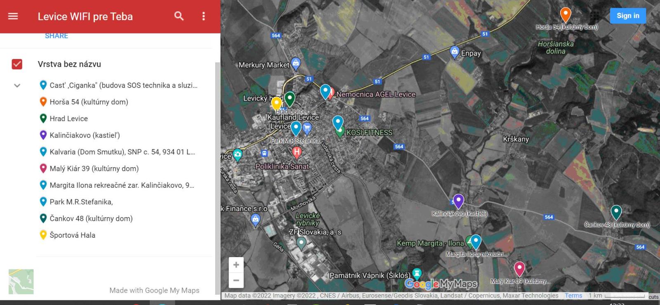Click the Merkury Market shopping marker
The height and width of the screenshot is (305, 660).
pyautogui.click(x=296, y=64)
